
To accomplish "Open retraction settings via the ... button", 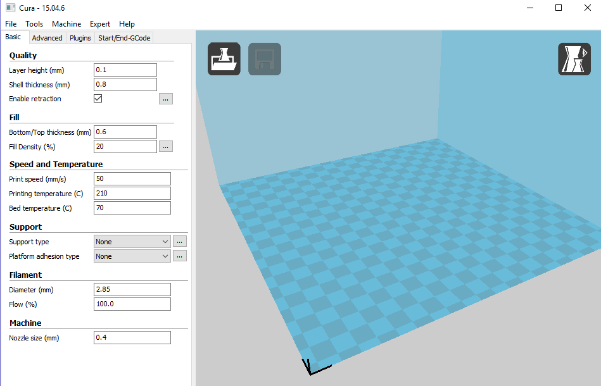I will click(165, 98).
